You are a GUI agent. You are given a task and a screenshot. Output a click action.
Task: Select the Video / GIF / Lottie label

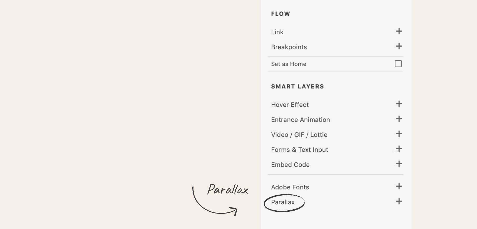[299, 135]
